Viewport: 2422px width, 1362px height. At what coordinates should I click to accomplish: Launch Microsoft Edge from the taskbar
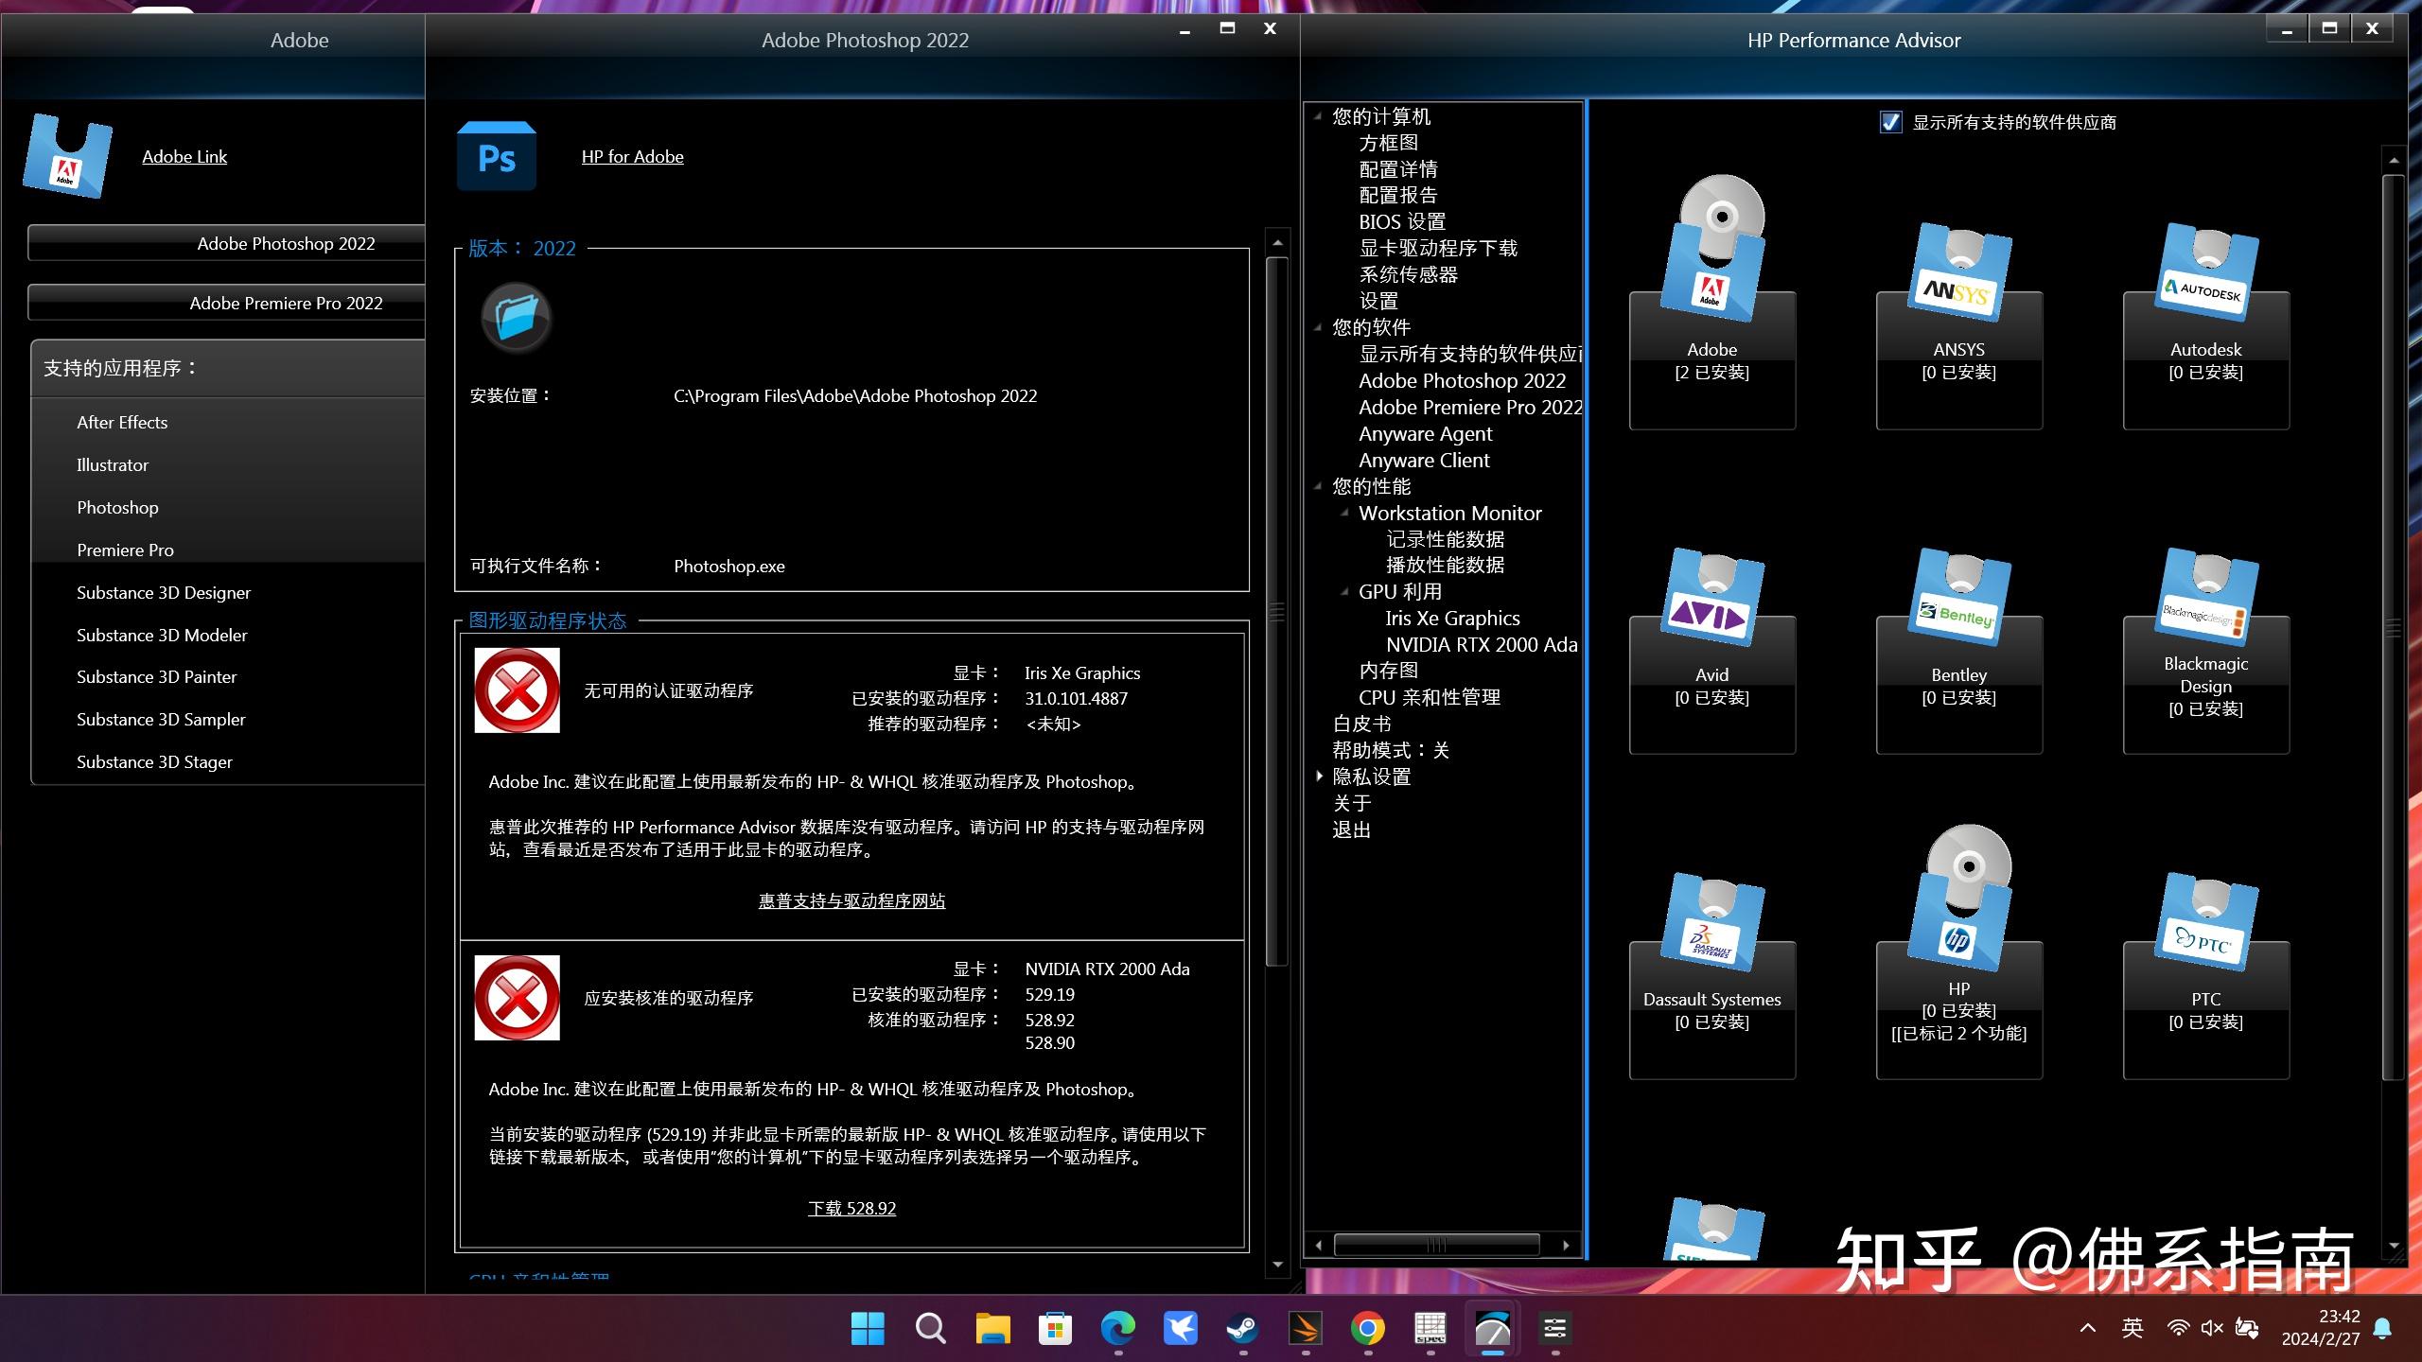coord(1117,1328)
